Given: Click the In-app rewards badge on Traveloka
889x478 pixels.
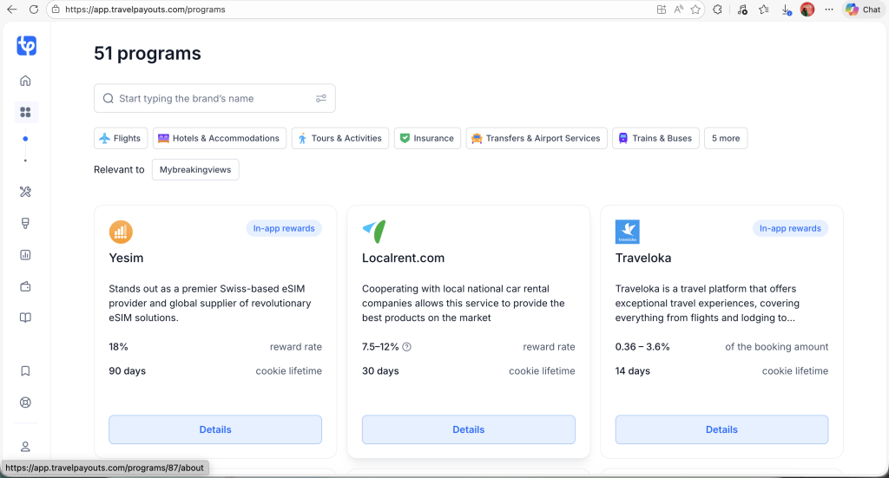Looking at the screenshot, I should [790, 228].
